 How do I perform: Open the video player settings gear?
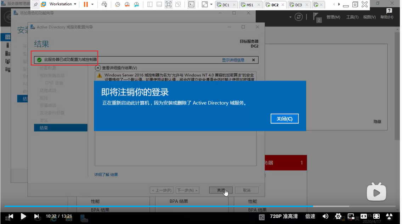pos(338,217)
